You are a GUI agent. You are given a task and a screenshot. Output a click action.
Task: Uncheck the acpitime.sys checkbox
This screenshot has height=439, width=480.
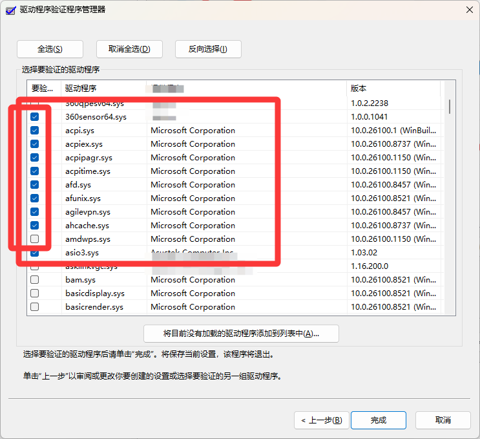tap(35, 171)
